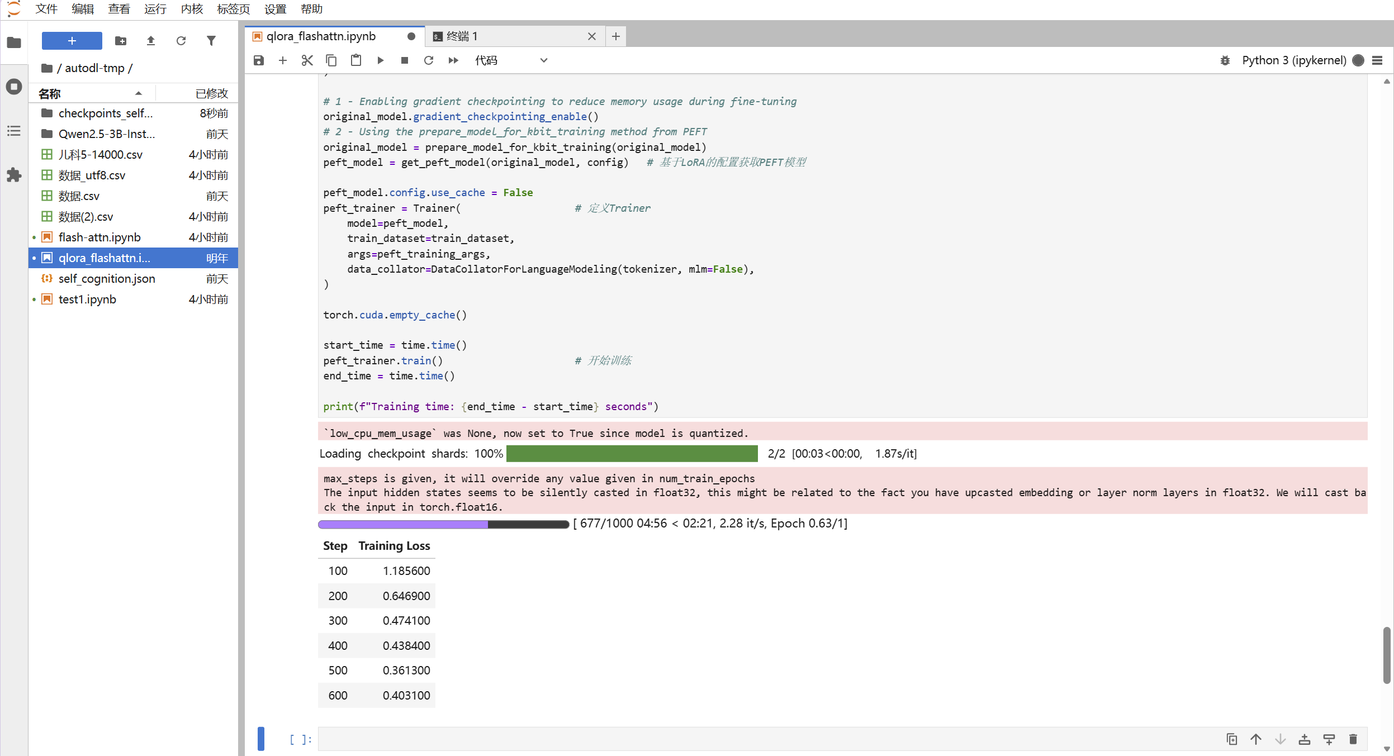Open the checkpoints_self folder in file browser
Screen dimensions: 1394x756
click(x=105, y=113)
